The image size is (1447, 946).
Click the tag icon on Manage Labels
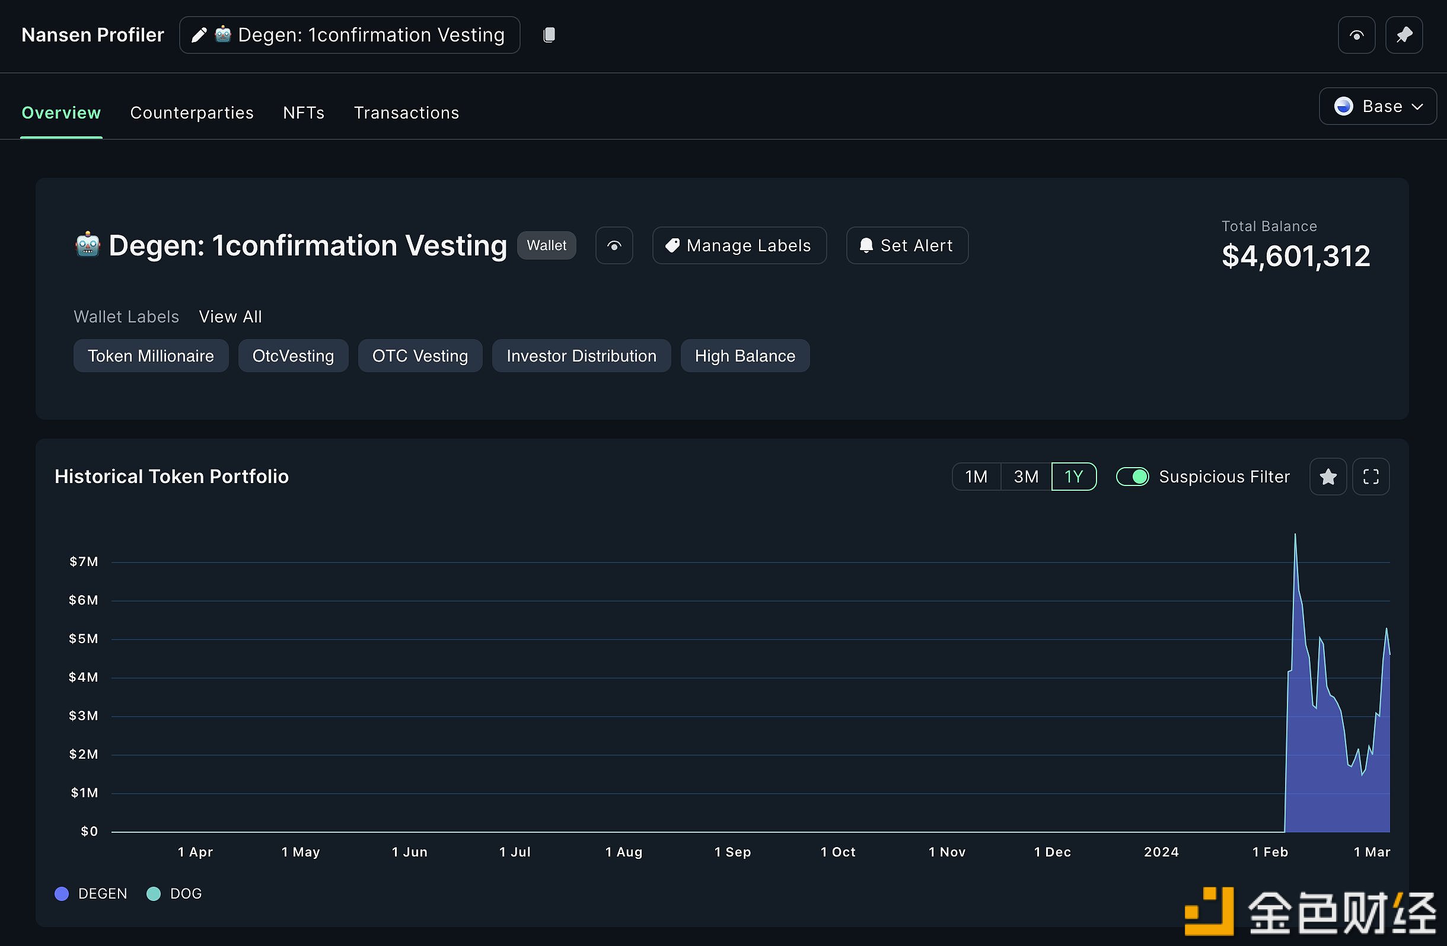click(672, 245)
